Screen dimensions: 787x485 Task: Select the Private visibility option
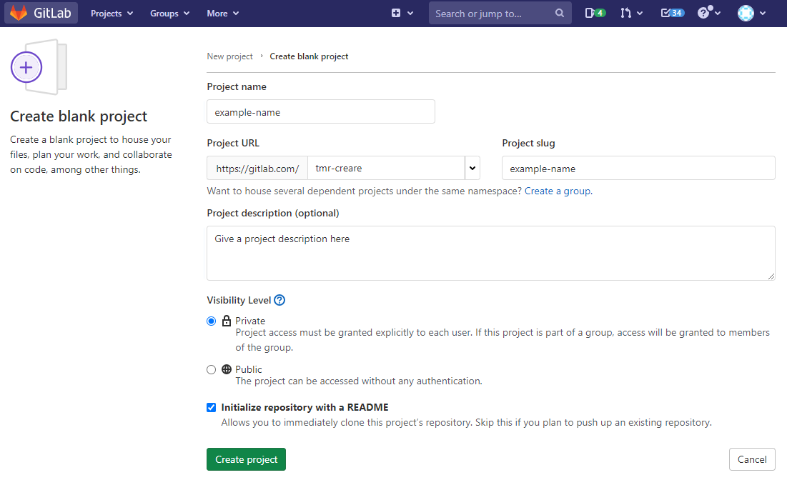(211, 321)
